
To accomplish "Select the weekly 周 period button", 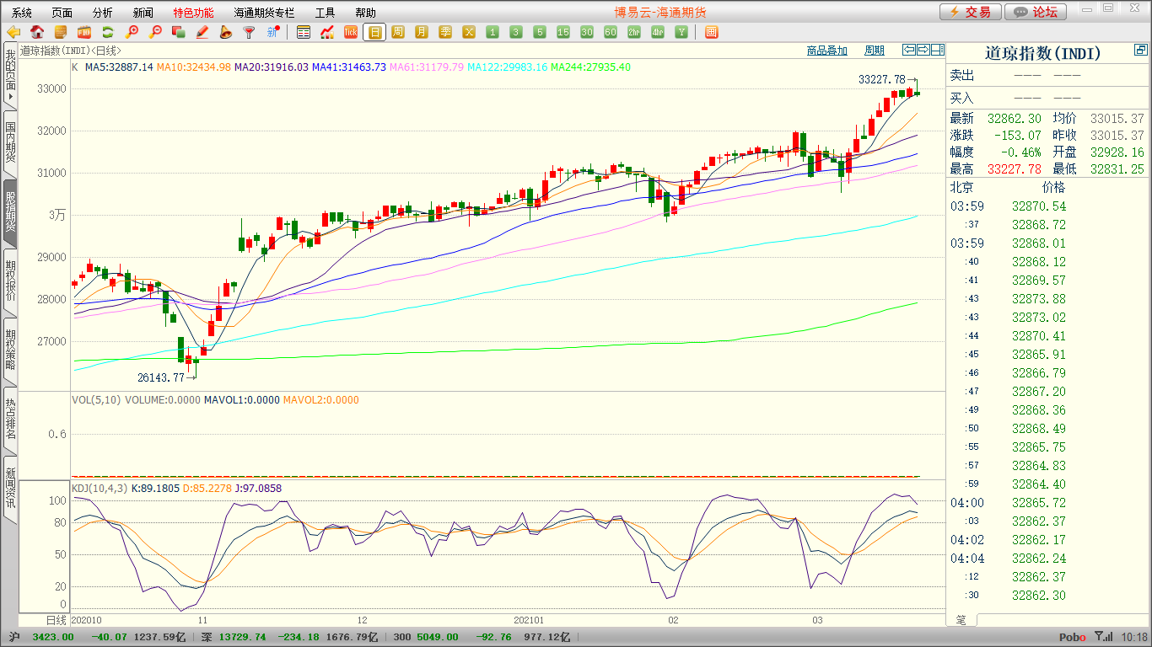I will pos(398,32).
